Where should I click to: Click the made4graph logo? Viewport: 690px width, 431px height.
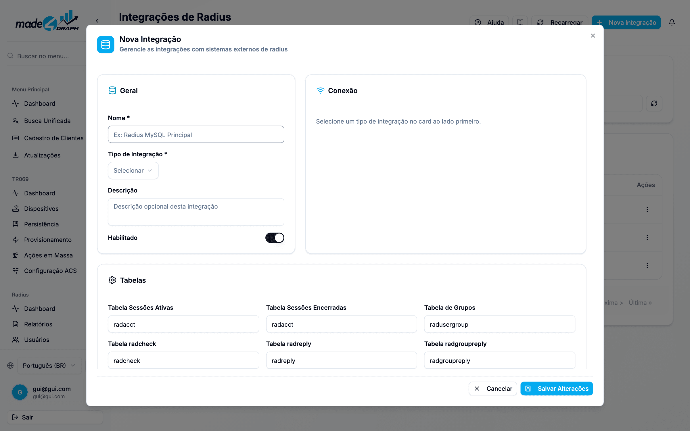(x=47, y=21)
